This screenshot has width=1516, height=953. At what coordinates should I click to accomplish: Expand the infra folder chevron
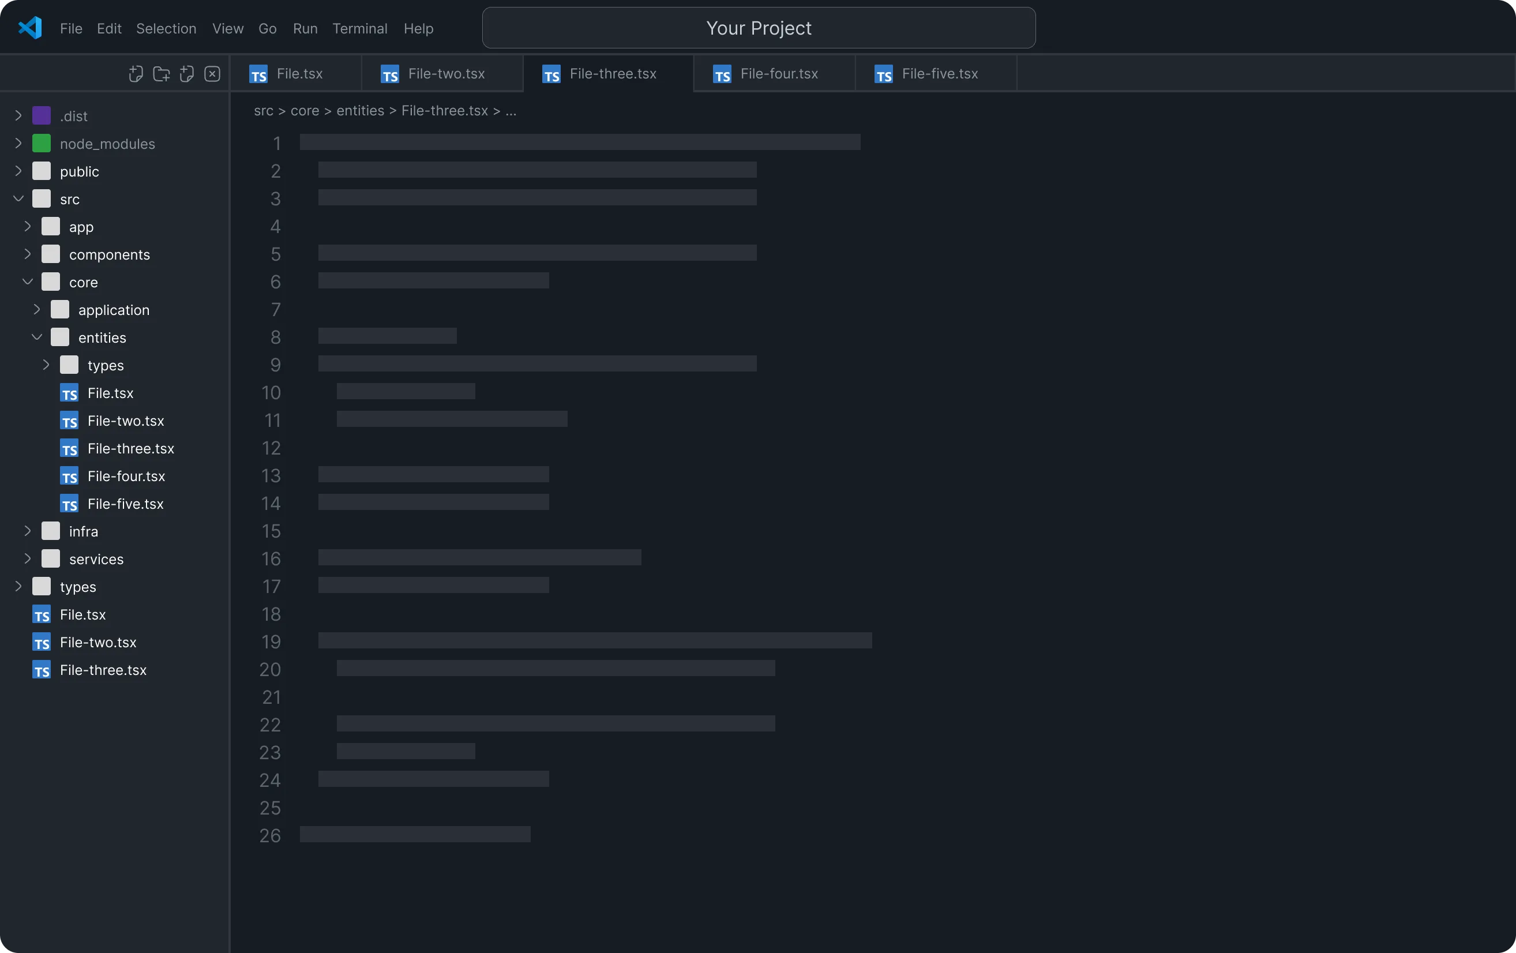point(28,531)
